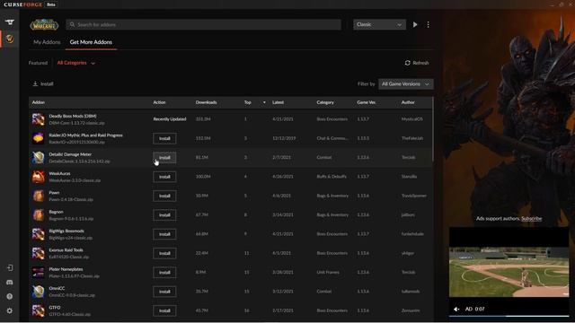Click the Refresh icon button
575x323 pixels.
(417, 63)
